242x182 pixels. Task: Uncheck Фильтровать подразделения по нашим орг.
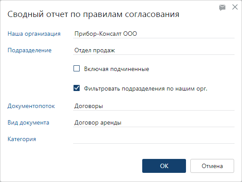(77, 88)
